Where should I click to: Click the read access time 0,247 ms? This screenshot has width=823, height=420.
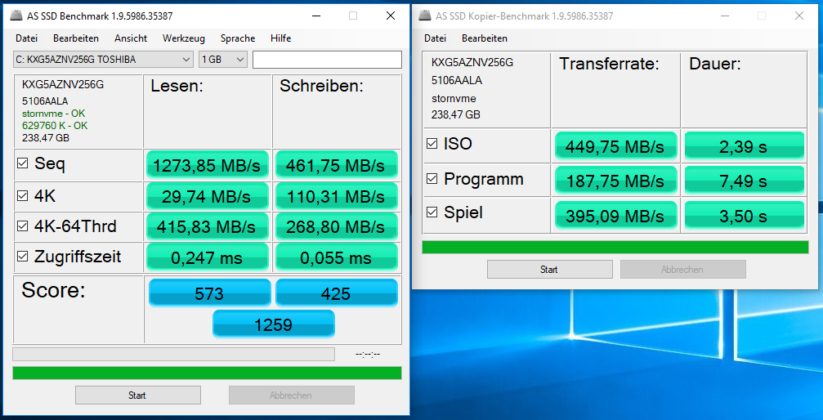pos(207,257)
